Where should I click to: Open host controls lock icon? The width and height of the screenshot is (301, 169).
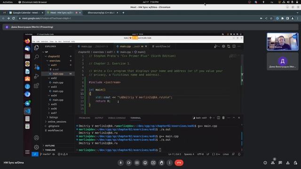295,163
